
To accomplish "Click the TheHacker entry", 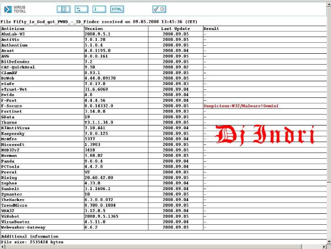I will click(13, 200).
